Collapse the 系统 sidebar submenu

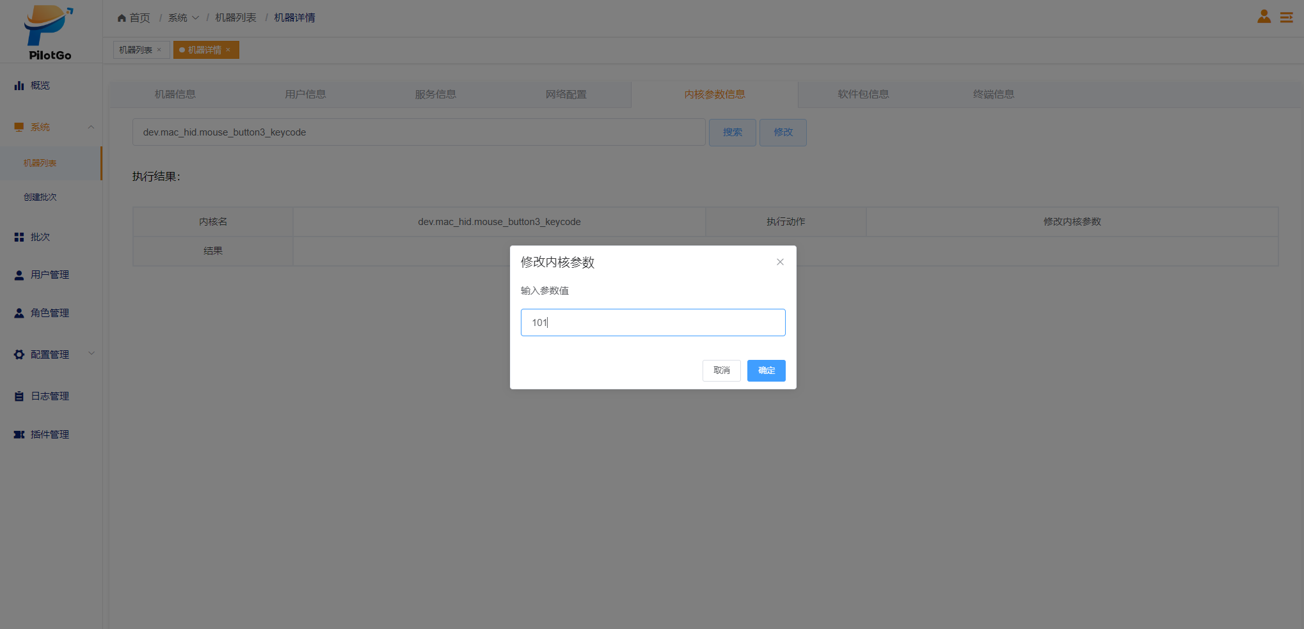click(x=91, y=127)
